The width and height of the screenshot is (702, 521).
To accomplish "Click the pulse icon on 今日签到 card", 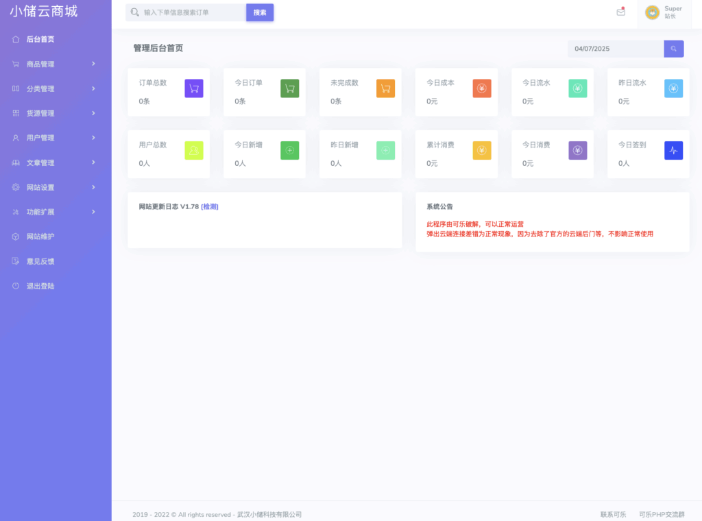I will pos(673,151).
